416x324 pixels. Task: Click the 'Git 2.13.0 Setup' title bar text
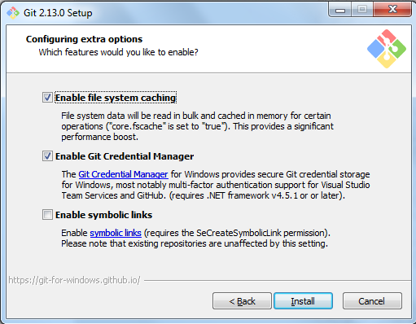coord(58,13)
